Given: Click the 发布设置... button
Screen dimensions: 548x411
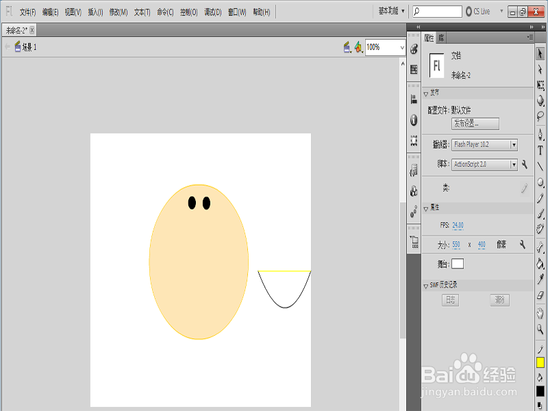Looking at the screenshot, I should [x=475, y=124].
